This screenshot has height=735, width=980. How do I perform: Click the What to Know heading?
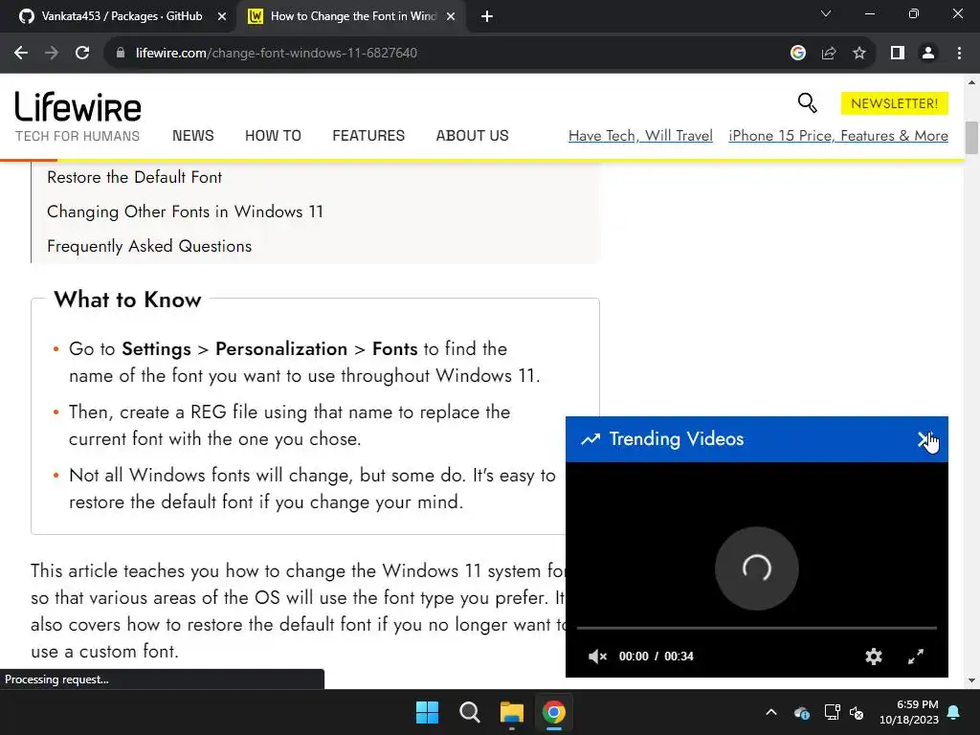[127, 300]
